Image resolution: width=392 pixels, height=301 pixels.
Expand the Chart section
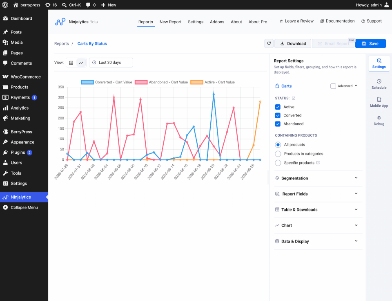click(318, 225)
